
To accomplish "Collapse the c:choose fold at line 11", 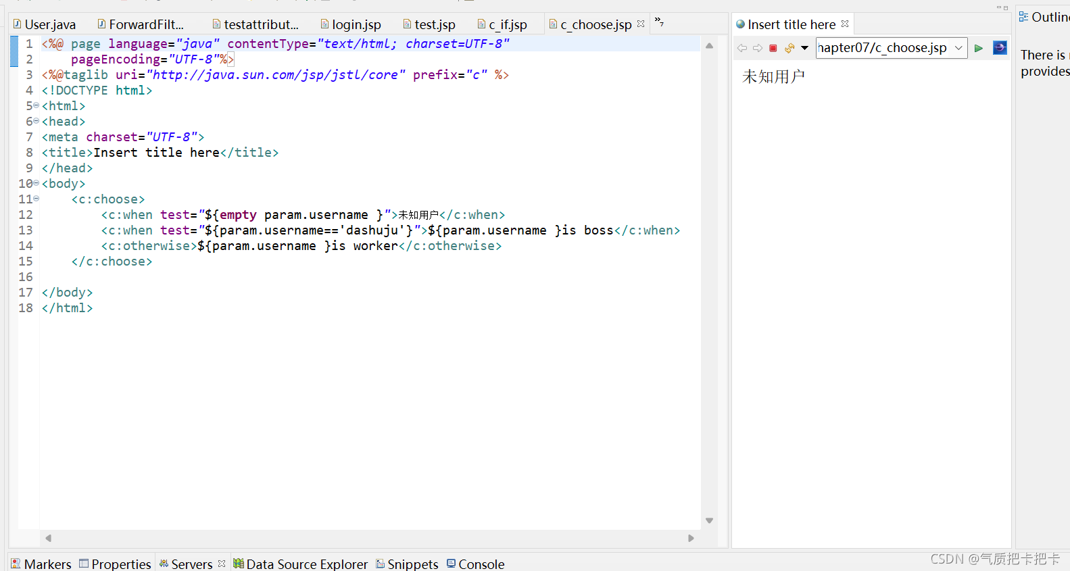I will click(36, 199).
